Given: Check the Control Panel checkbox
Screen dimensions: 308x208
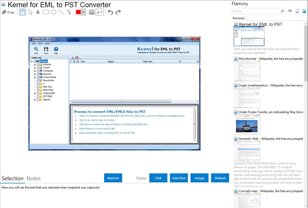Looking at the screenshot, I should click(38, 77).
